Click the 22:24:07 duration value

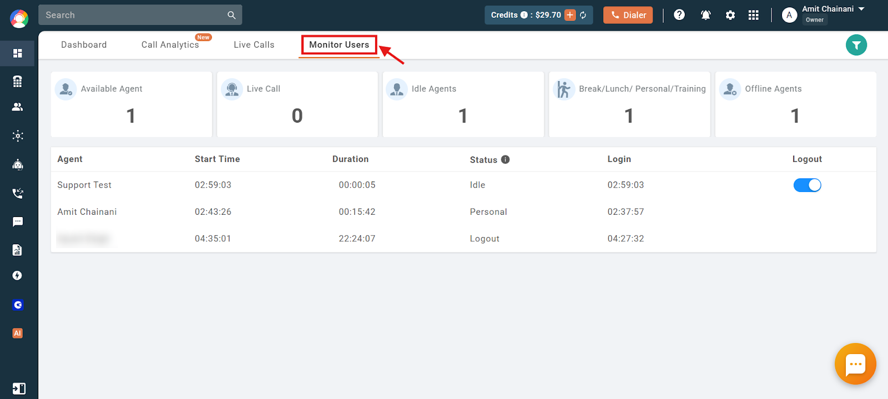(x=357, y=239)
